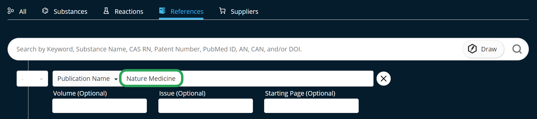Click the structure draw hexagon icon
The image size is (537, 119).
[472, 49]
